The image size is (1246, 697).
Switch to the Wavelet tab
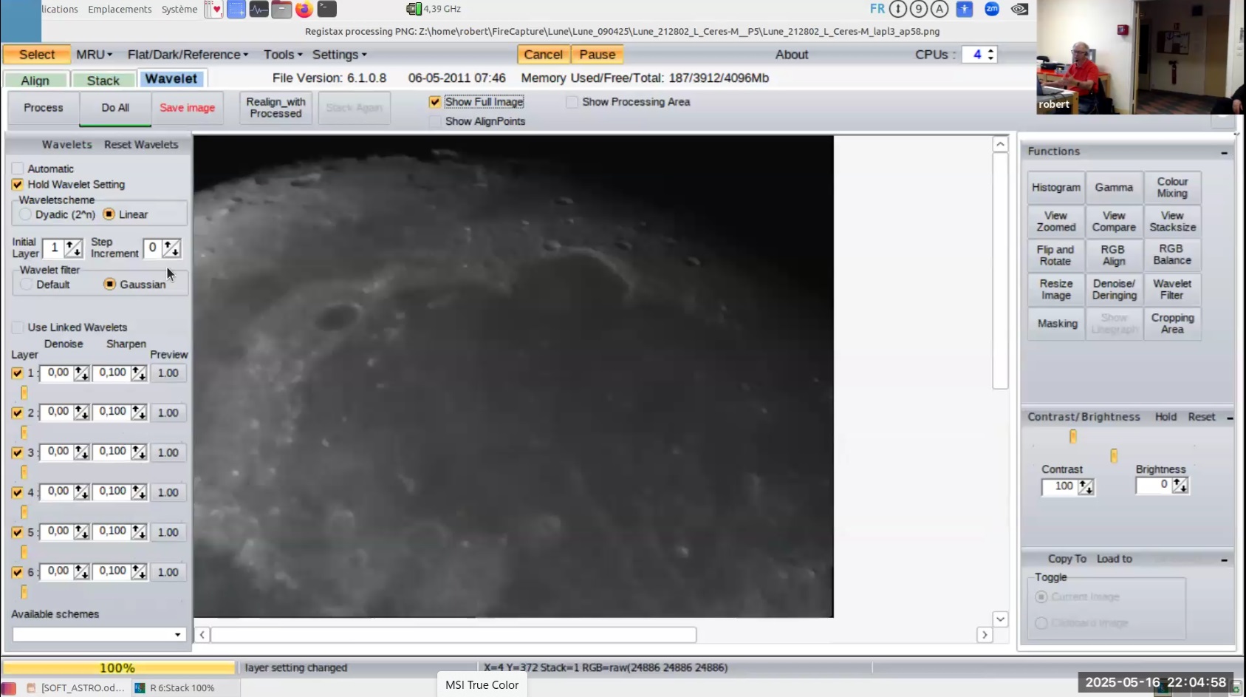(x=171, y=78)
